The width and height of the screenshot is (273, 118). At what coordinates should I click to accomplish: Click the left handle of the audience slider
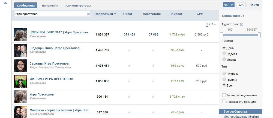tap(222, 35)
